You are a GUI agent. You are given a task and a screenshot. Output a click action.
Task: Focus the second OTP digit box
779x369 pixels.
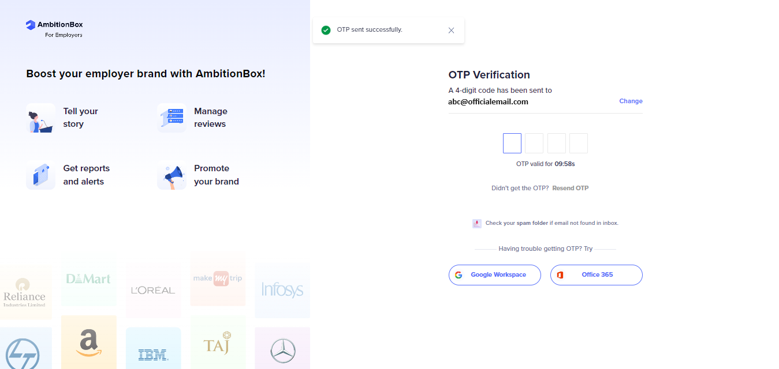pyautogui.click(x=534, y=143)
